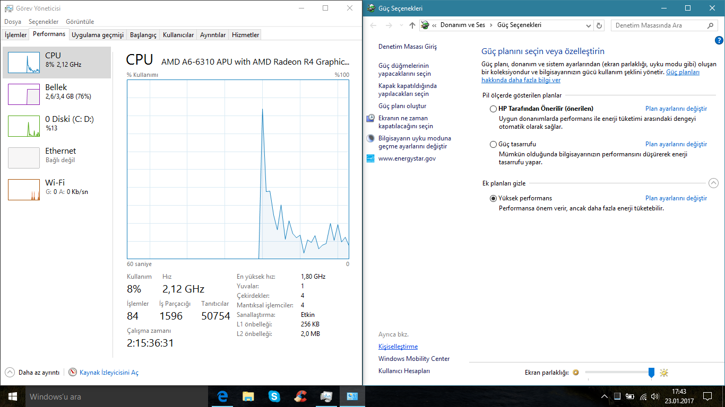Open the Görüntüle menu
Image resolution: width=725 pixels, height=407 pixels.
pyautogui.click(x=80, y=22)
